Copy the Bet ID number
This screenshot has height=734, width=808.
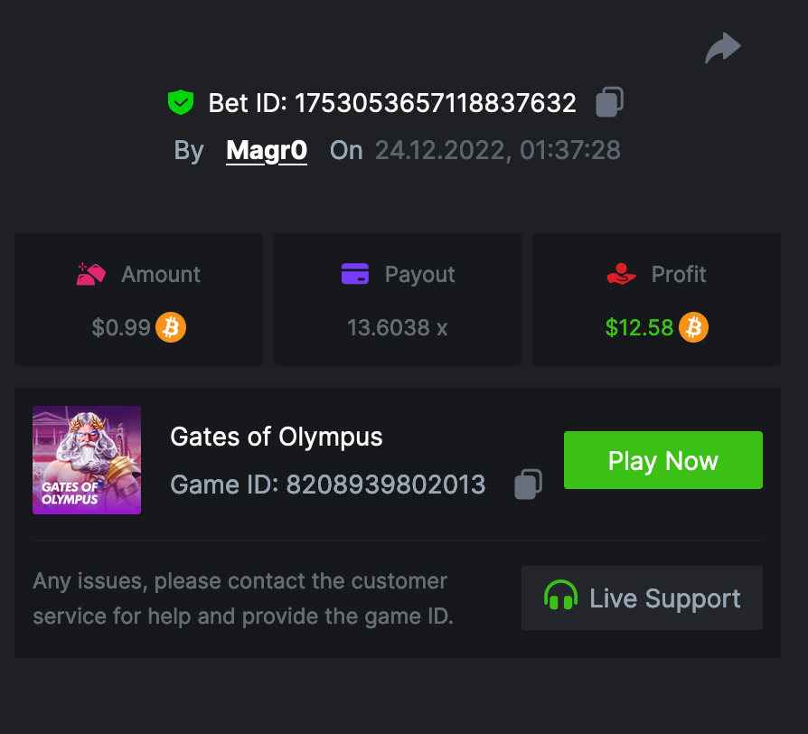(610, 103)
